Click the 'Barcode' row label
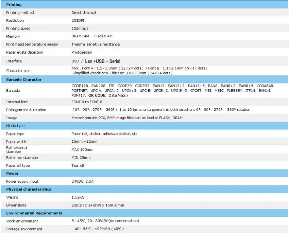This screenshot has width=289, height=234. tap(13, 91)
